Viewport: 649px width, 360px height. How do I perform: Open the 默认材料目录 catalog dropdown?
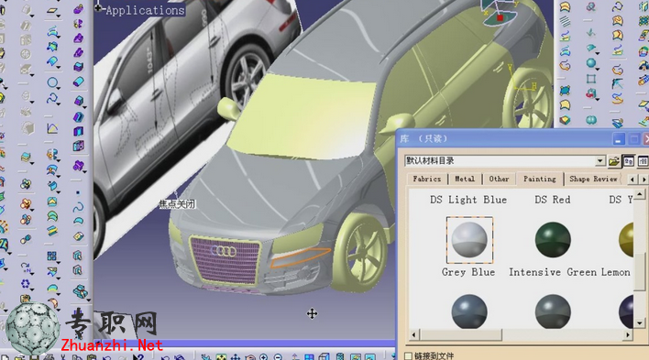click(x=600, y=161)
